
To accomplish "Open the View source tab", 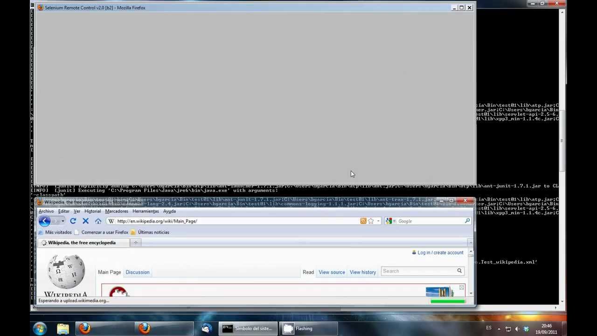I will pyautogui.click(x=332, y=272).
